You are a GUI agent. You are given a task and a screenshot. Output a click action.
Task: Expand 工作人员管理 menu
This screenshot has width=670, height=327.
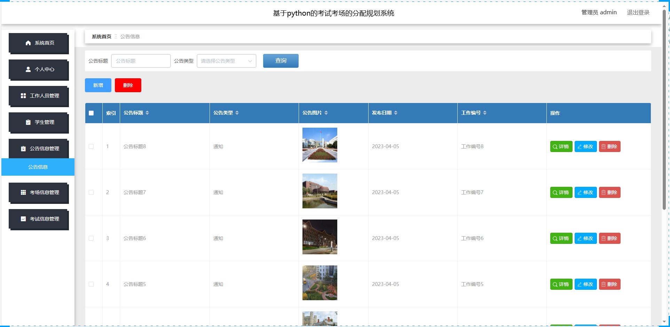tap(38, 96)
